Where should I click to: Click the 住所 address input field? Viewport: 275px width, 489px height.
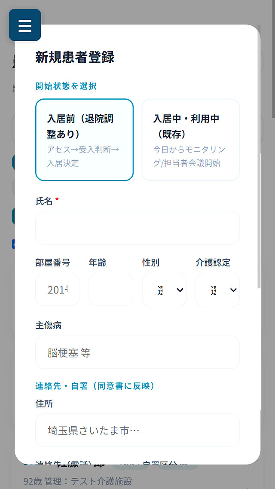click(137, 431)
